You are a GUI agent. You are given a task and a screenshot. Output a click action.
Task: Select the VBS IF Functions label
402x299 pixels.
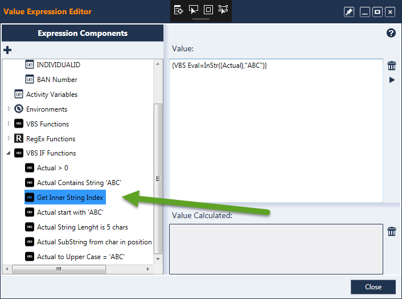[x=51, y=153]
